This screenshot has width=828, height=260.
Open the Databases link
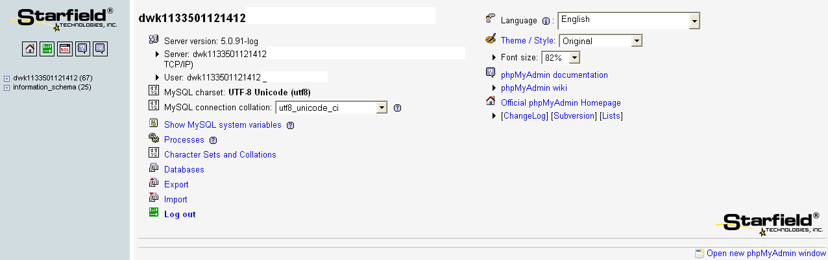tap(184, 170)
